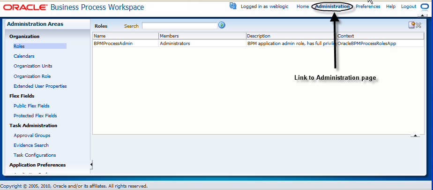Viewport: 433px width, 190px height.
Task: Delete role using the gray X icon
Action: coord(418,25)
